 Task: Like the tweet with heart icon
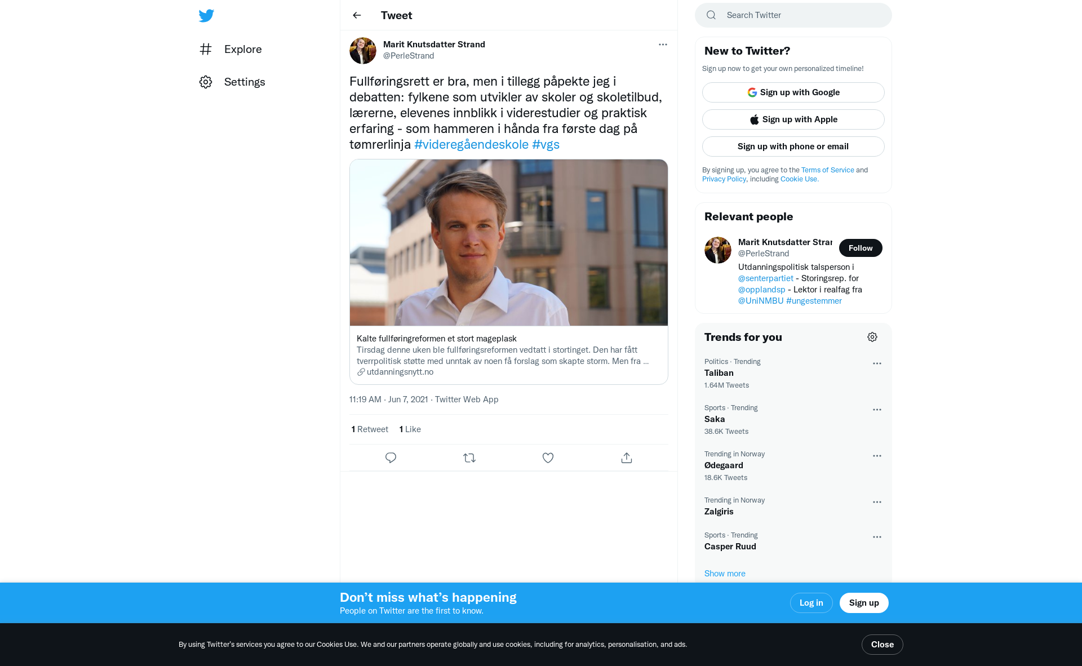click(x=548, y=458)
